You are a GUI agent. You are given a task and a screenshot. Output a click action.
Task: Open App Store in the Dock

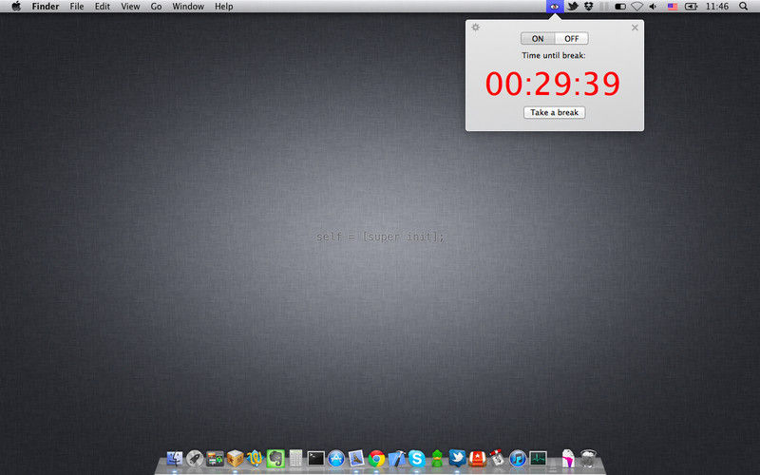(x=336, y=458)
